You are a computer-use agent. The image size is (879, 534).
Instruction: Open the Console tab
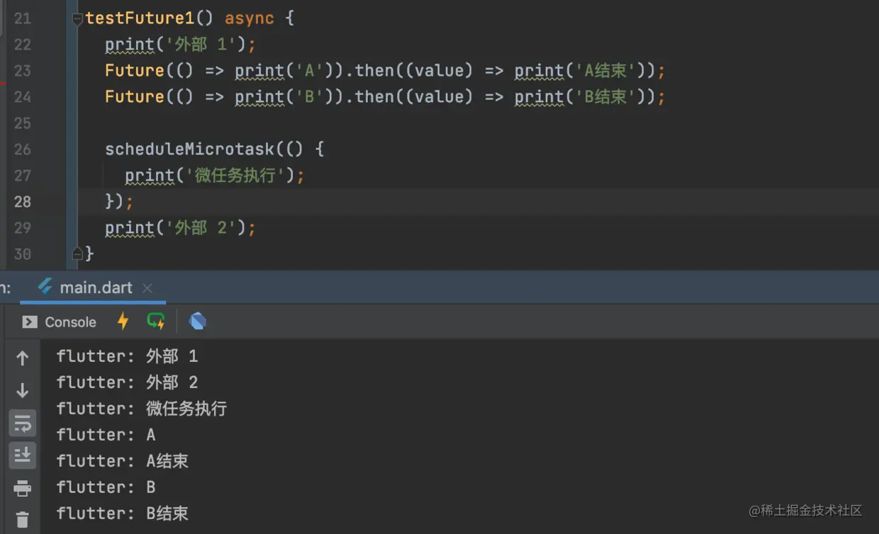60,322
